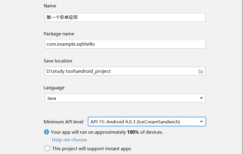Click the 'Minimum API level' label
The height and width of the screenshot is (154, 243).
tap(63, 122)
